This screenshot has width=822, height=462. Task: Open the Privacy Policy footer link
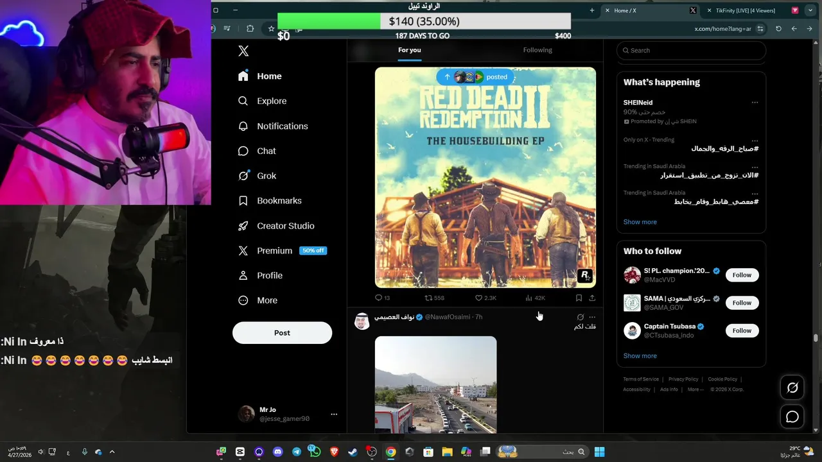point(683,379)
